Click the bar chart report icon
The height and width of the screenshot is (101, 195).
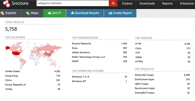(x=110, y=13)
